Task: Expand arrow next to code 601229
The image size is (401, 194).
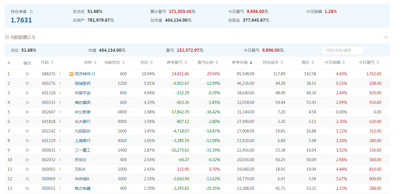Action: click(x=60, y=141)
